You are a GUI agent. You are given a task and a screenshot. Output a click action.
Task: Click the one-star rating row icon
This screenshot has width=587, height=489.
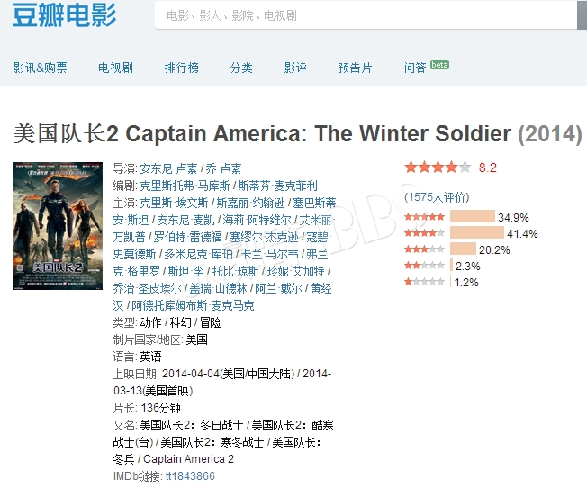(425, 282)
